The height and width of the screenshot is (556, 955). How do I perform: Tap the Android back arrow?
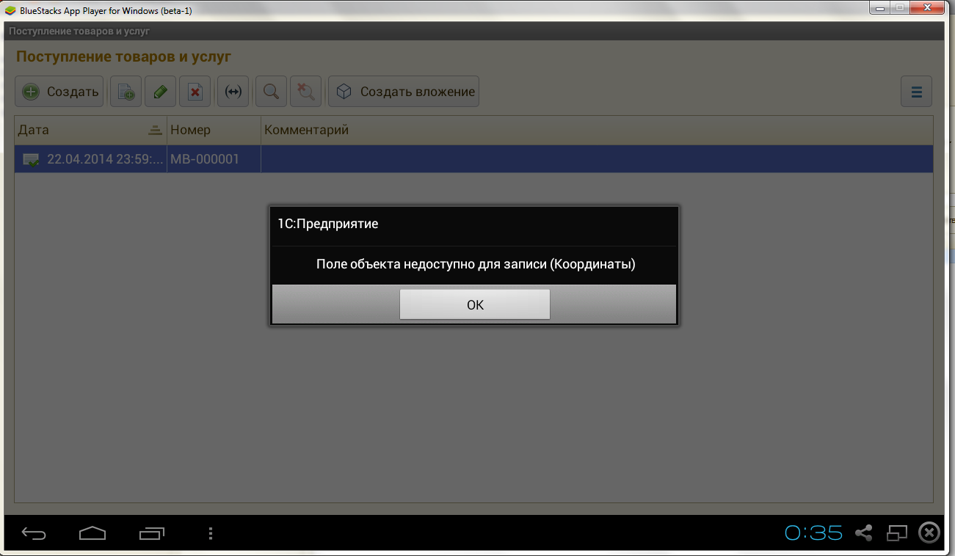coord(34,533)
